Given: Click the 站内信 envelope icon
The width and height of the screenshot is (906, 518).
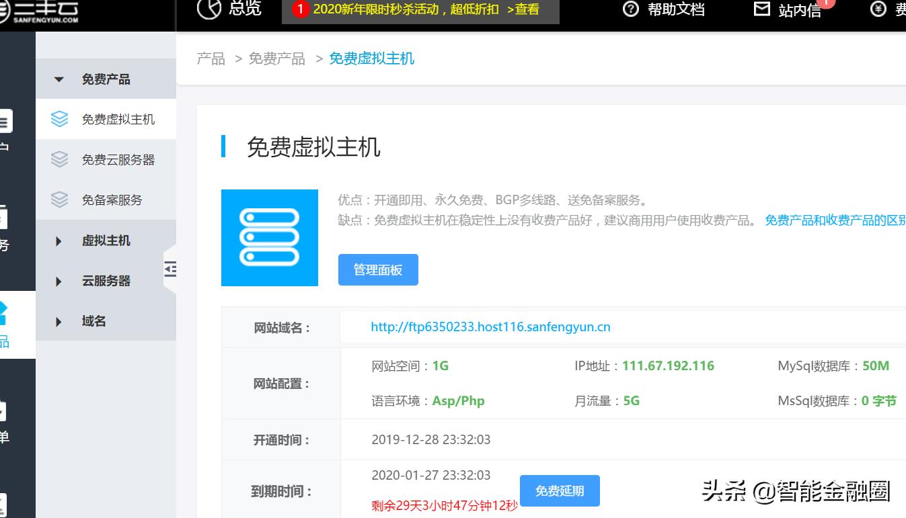Looking at the screenshot, I should tap(762, 9).
